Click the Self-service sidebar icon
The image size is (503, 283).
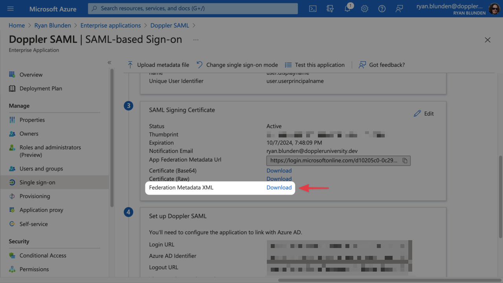point(12,224)
